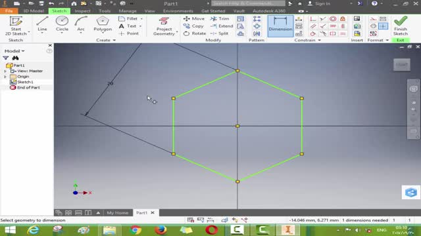This screenshot has width=421, height=236.
Task: Choose the Rotate tool in Modify
Action: pos(195,33)
